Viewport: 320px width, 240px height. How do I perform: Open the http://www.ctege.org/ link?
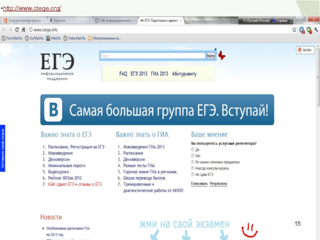(x=32, y=8)
